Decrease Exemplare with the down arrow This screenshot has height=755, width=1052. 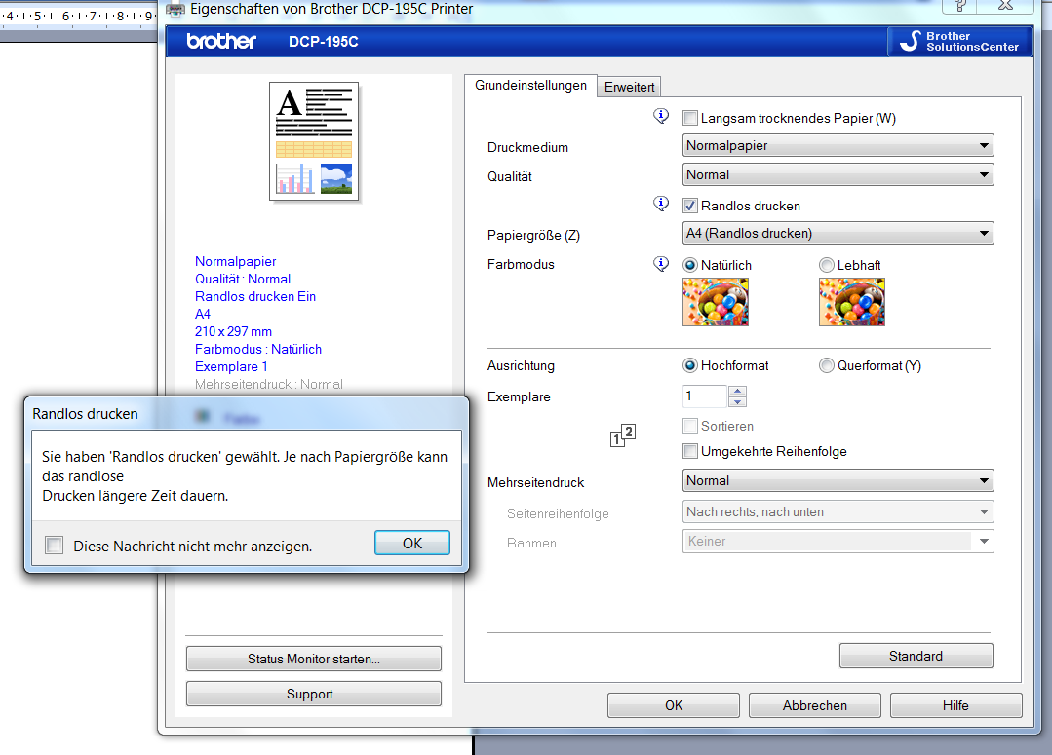pos(737,401)
